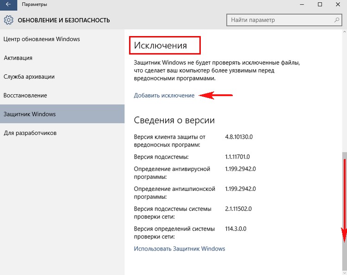Focus the "Найти параметр" search field
The image size is (347, 275).
pos(284,20)
